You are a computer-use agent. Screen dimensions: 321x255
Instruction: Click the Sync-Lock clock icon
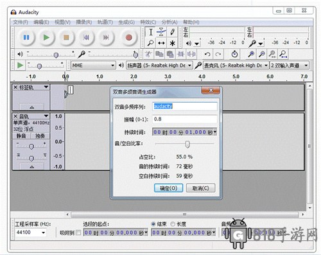234,54
